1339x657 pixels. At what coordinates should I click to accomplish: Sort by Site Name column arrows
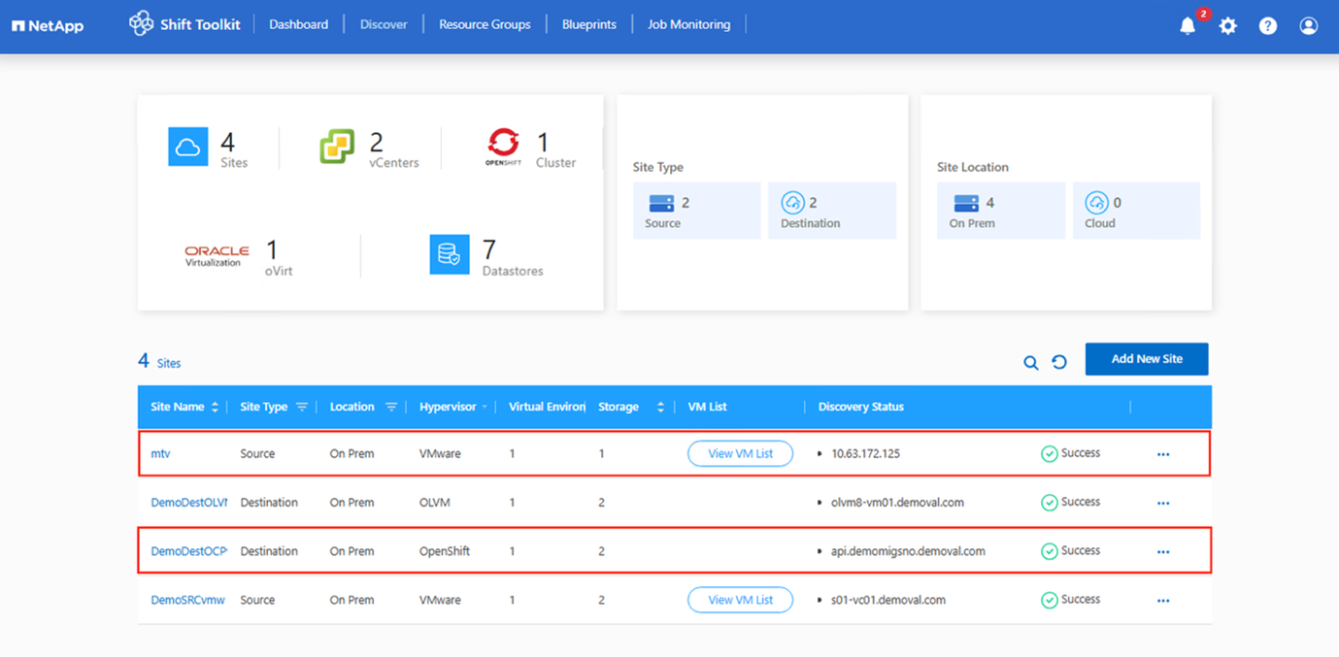[215, 408]
